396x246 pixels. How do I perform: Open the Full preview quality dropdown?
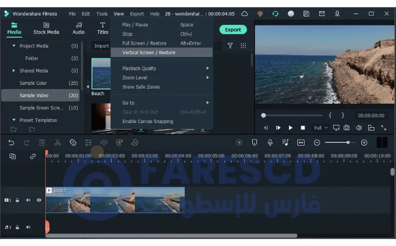click(x=320, y=128)
